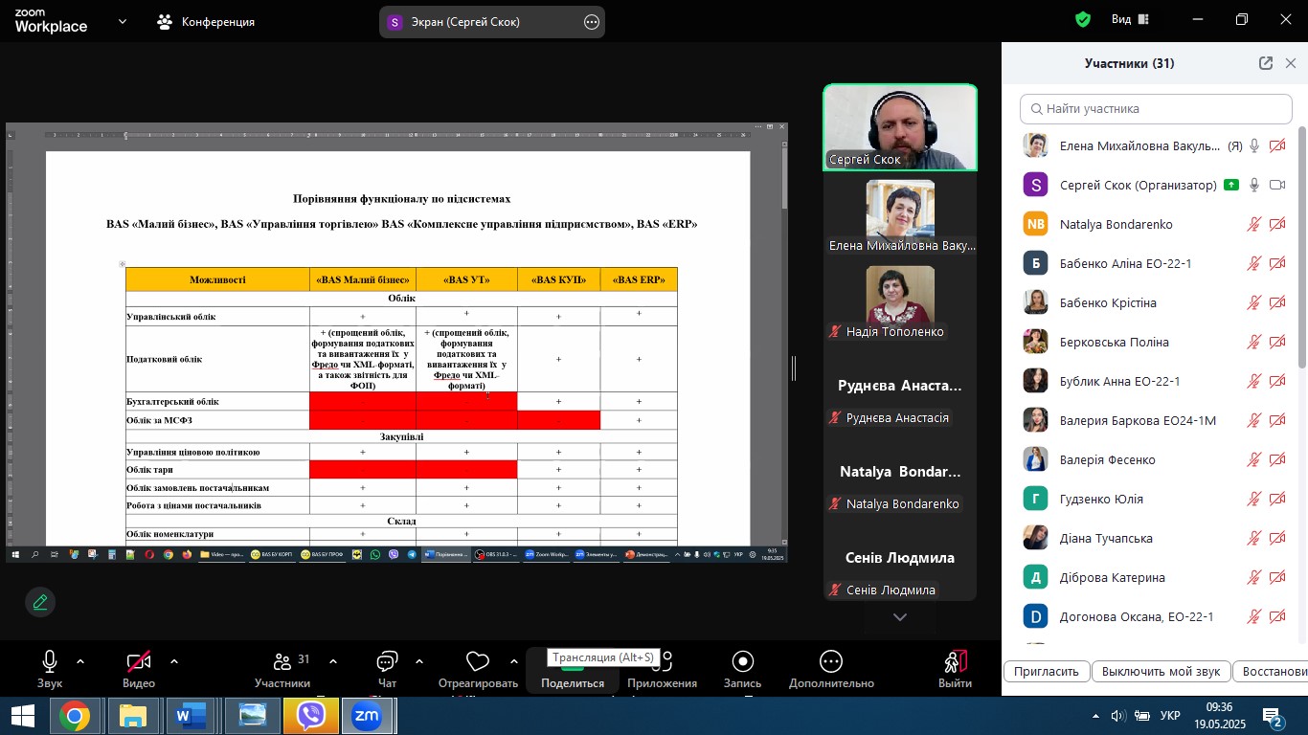Open the Вид view layout menu
The height and width of the screenshot is (735, 1308).
[1130, 19]
